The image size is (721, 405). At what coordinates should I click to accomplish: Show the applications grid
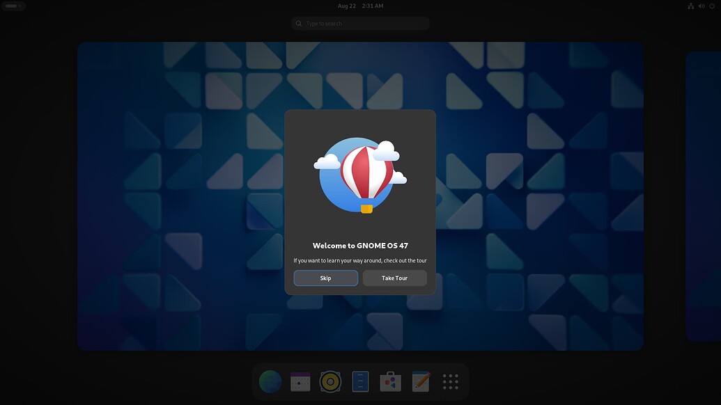[x=450, y=381]
